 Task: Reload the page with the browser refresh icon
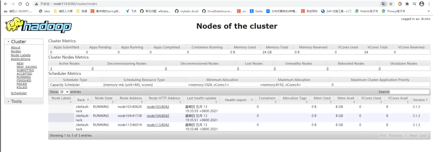click(x=20, y=4)
